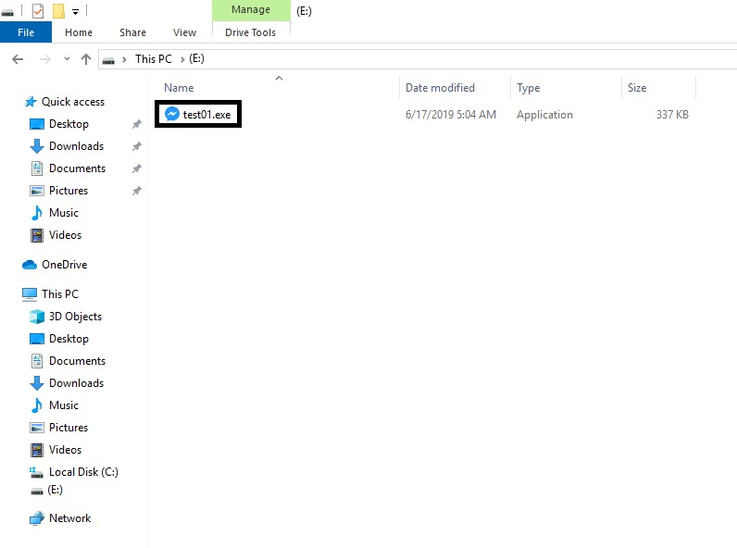Open 3D Objects under This PC
The width and height of the screenshot is (737, 548).
(75, 317)
